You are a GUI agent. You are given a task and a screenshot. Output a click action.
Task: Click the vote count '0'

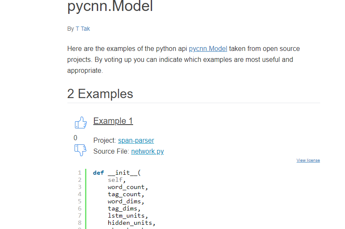(75, 138)
